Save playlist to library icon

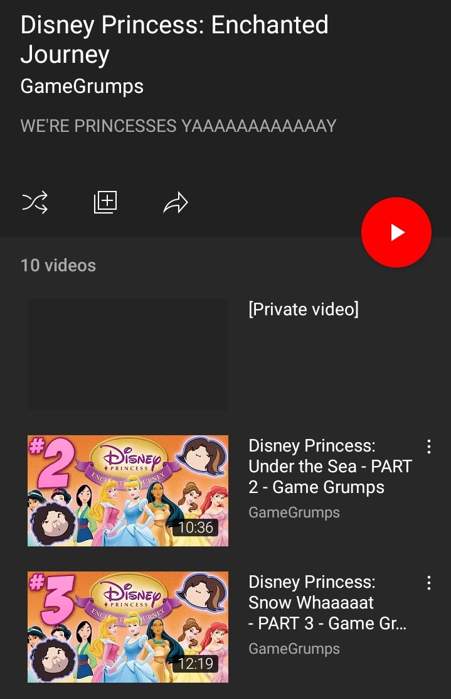click(x=105, y=202)
